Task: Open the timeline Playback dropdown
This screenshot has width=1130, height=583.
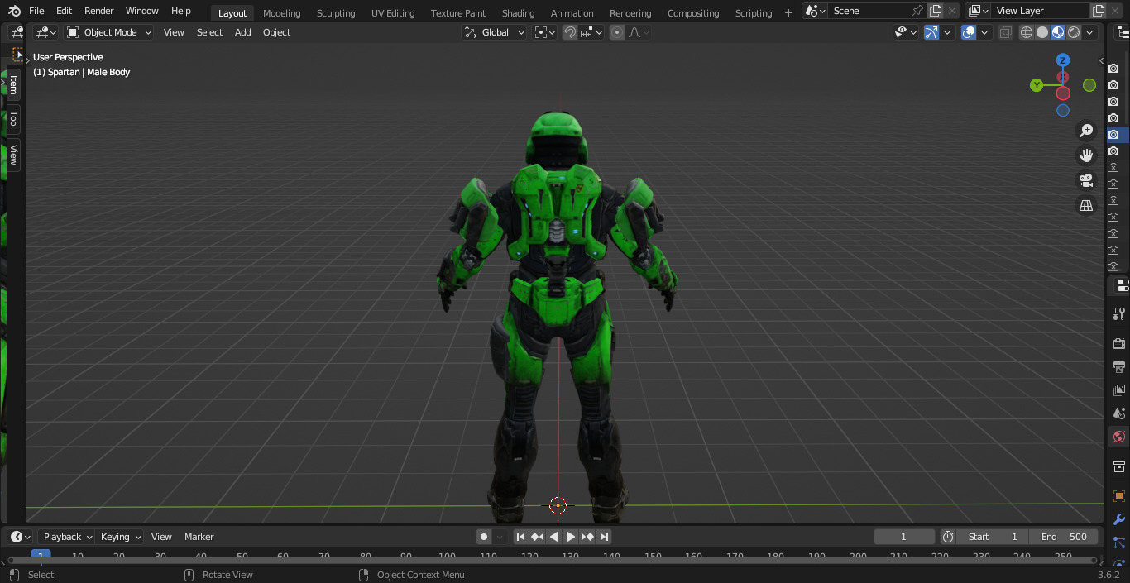Action: point(67,537)
